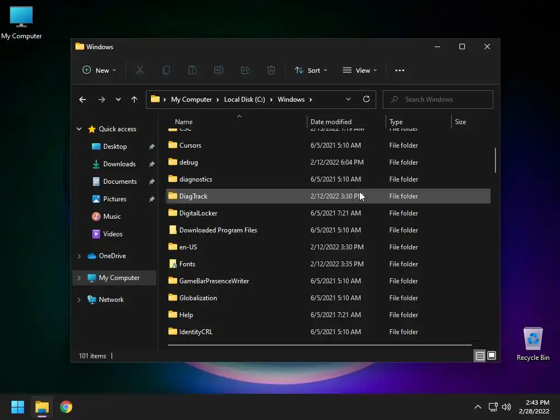Image resolution: width=560 pixels, height=420 pixels.
Task: Open the Sort dropdown menu
Action: click(311, 71)
